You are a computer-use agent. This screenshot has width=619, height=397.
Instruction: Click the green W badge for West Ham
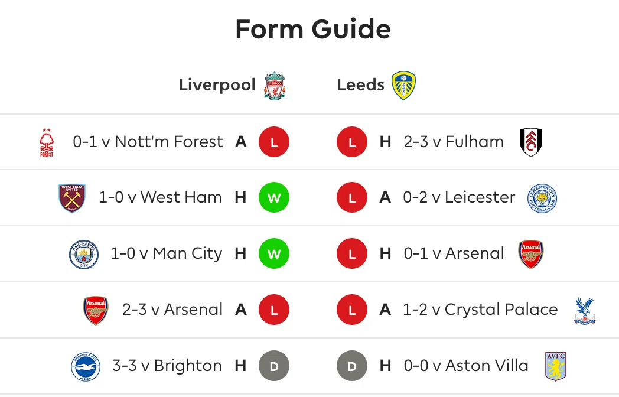click(274, 197)
